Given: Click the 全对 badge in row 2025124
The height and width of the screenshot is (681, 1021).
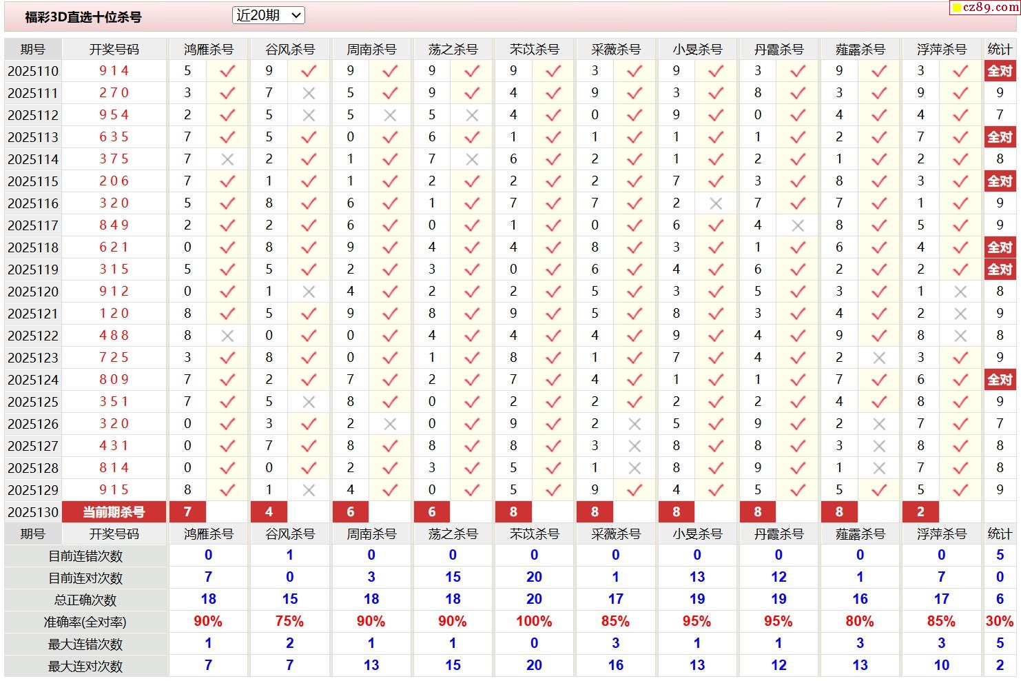Looking at the screenshot, I should point(1000,380).
